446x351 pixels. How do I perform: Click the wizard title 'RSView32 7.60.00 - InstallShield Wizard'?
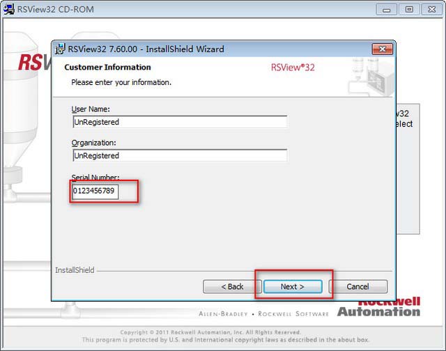click(146, 49)
